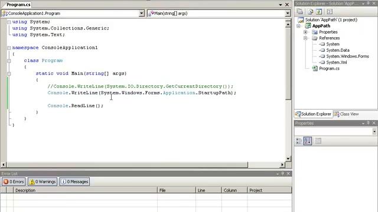Pin the Solution Explorer panel with auto-hide icon
This screenshot has height=212, width=378.
[x=369, y=4]
